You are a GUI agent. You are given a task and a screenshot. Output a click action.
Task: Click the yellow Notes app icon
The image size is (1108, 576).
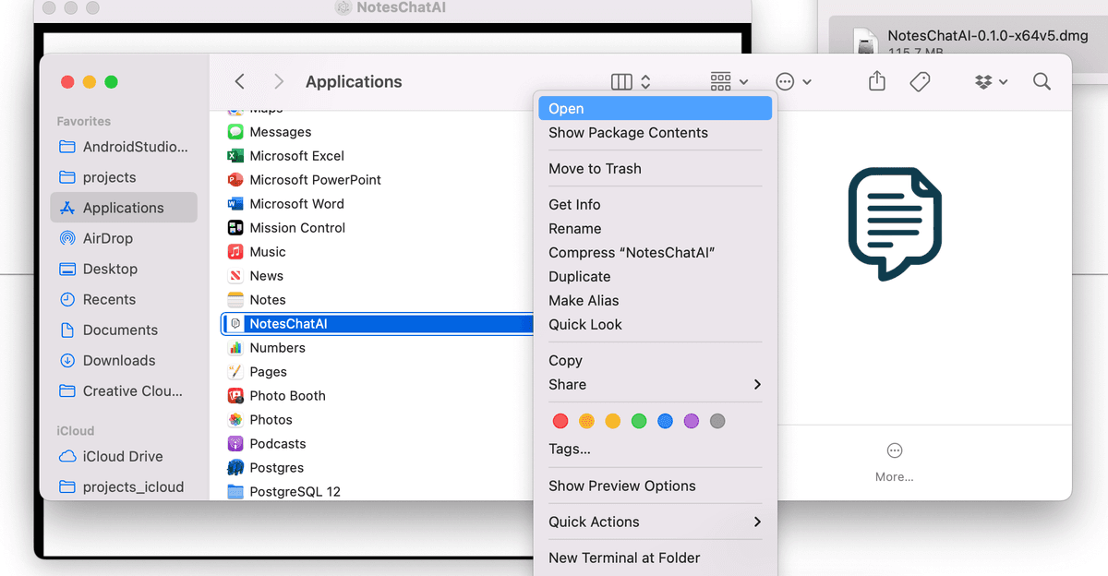[235, 300]
